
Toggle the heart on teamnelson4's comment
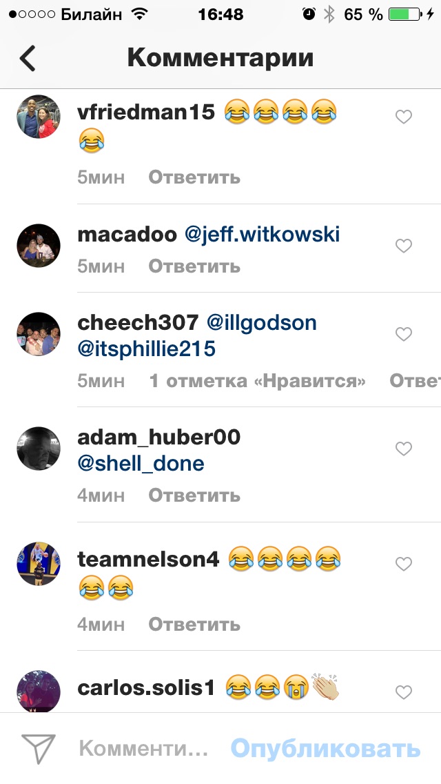point(404,564)
